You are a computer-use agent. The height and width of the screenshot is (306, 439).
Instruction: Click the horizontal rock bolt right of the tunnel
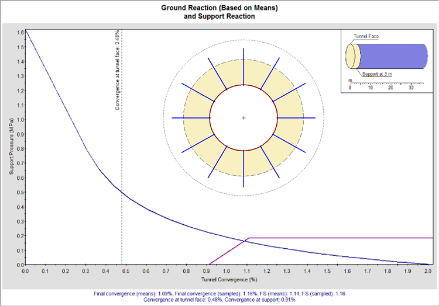tap(296, 118)
